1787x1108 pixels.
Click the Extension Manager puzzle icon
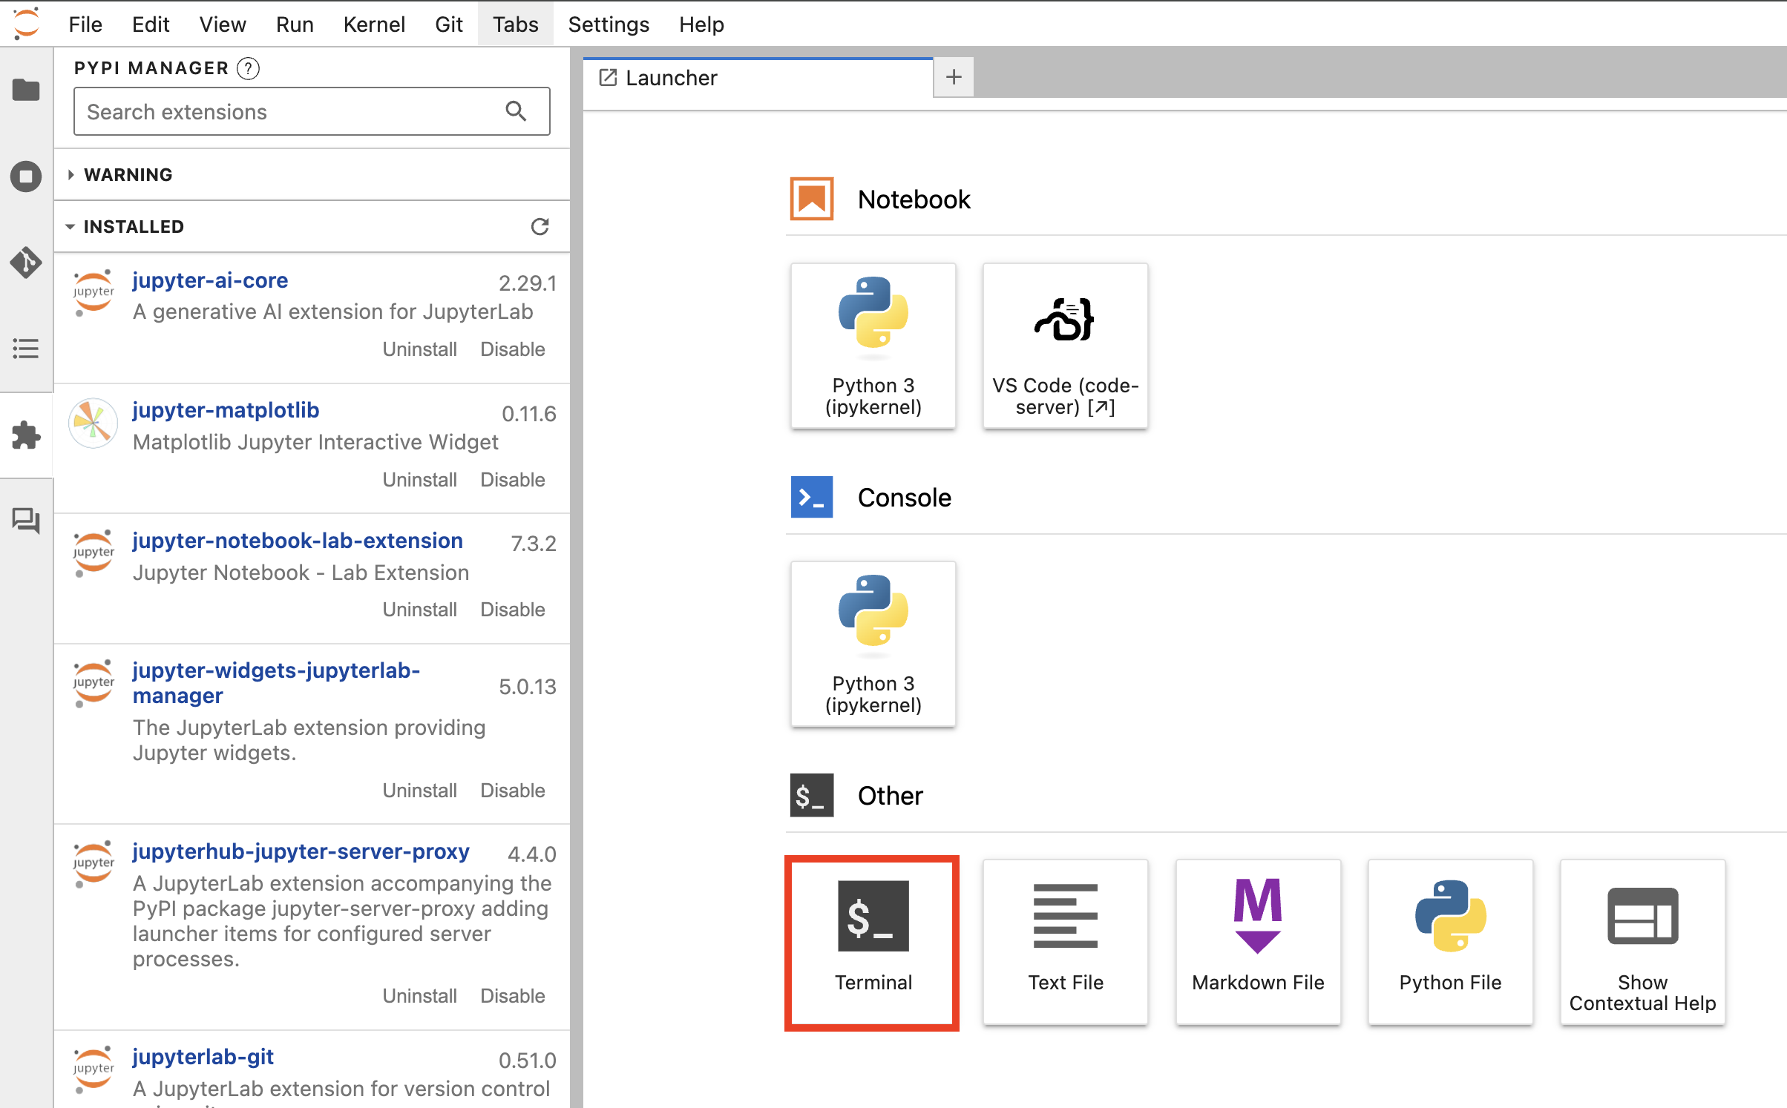pos(26,435)
